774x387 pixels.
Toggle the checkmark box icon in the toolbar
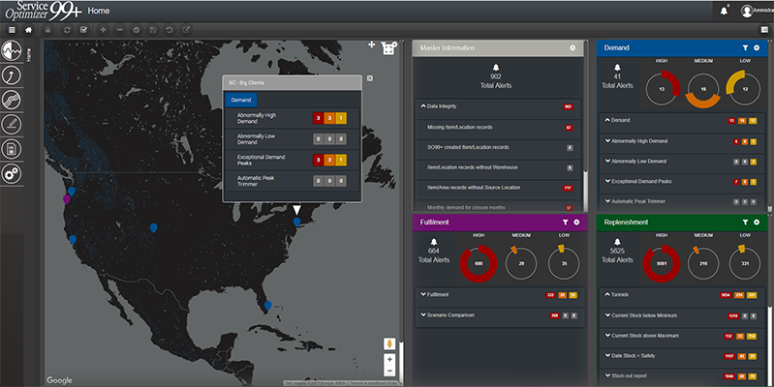pos(84,30)
